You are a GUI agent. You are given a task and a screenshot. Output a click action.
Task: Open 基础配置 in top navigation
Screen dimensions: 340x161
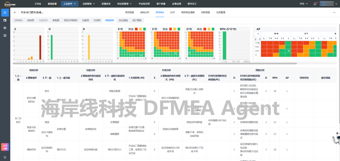(x=52, y=4)
